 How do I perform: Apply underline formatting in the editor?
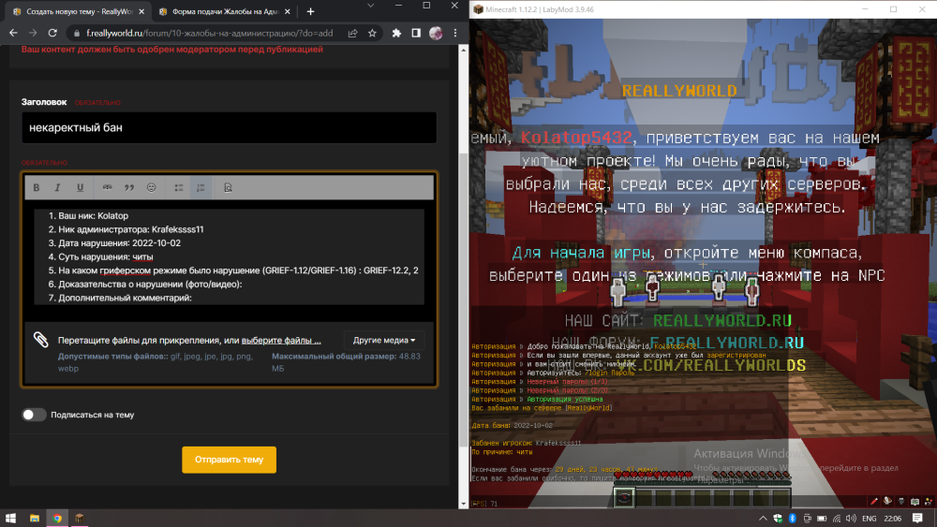point(80,187)
